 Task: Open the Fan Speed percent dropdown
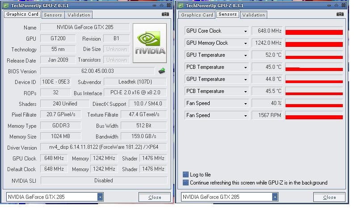click(245, 104)
